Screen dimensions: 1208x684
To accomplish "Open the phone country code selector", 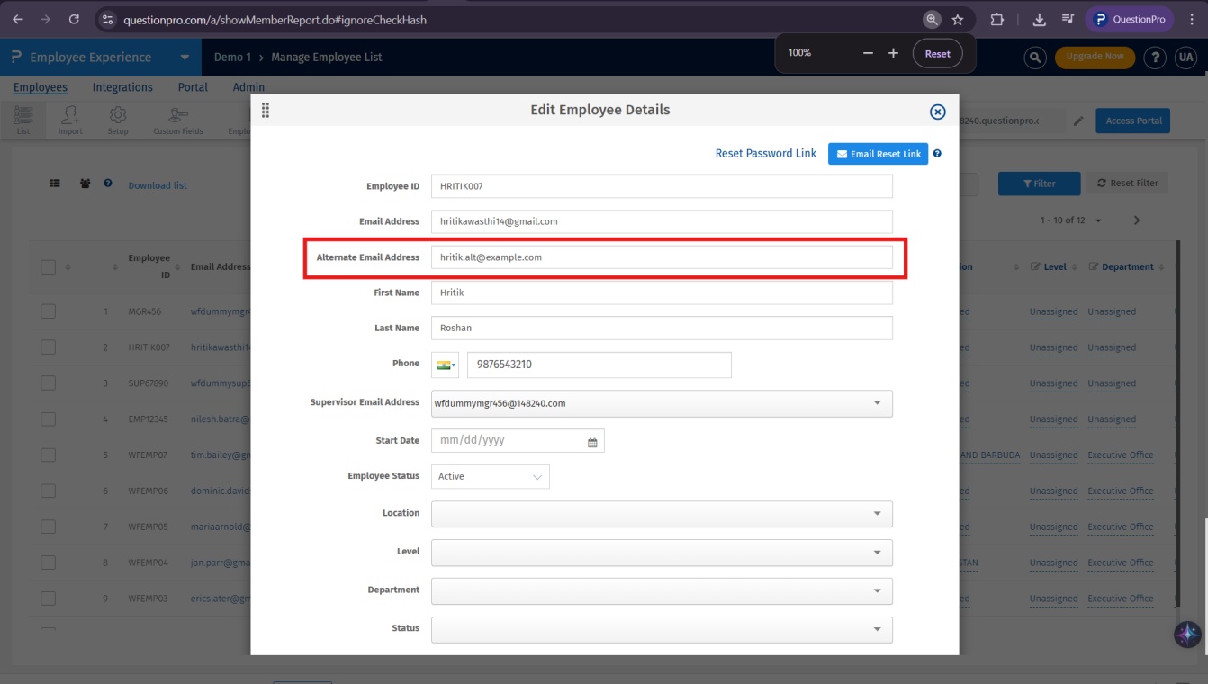I will click(x=445, y=364).
